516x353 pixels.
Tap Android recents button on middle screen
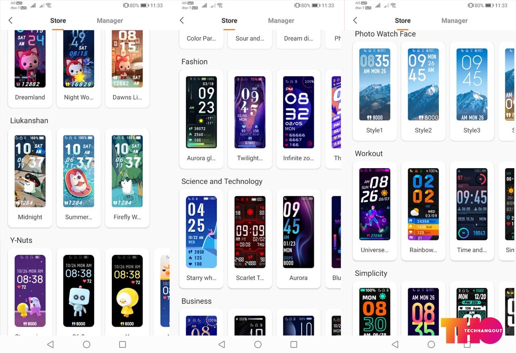tap(294, 344)
